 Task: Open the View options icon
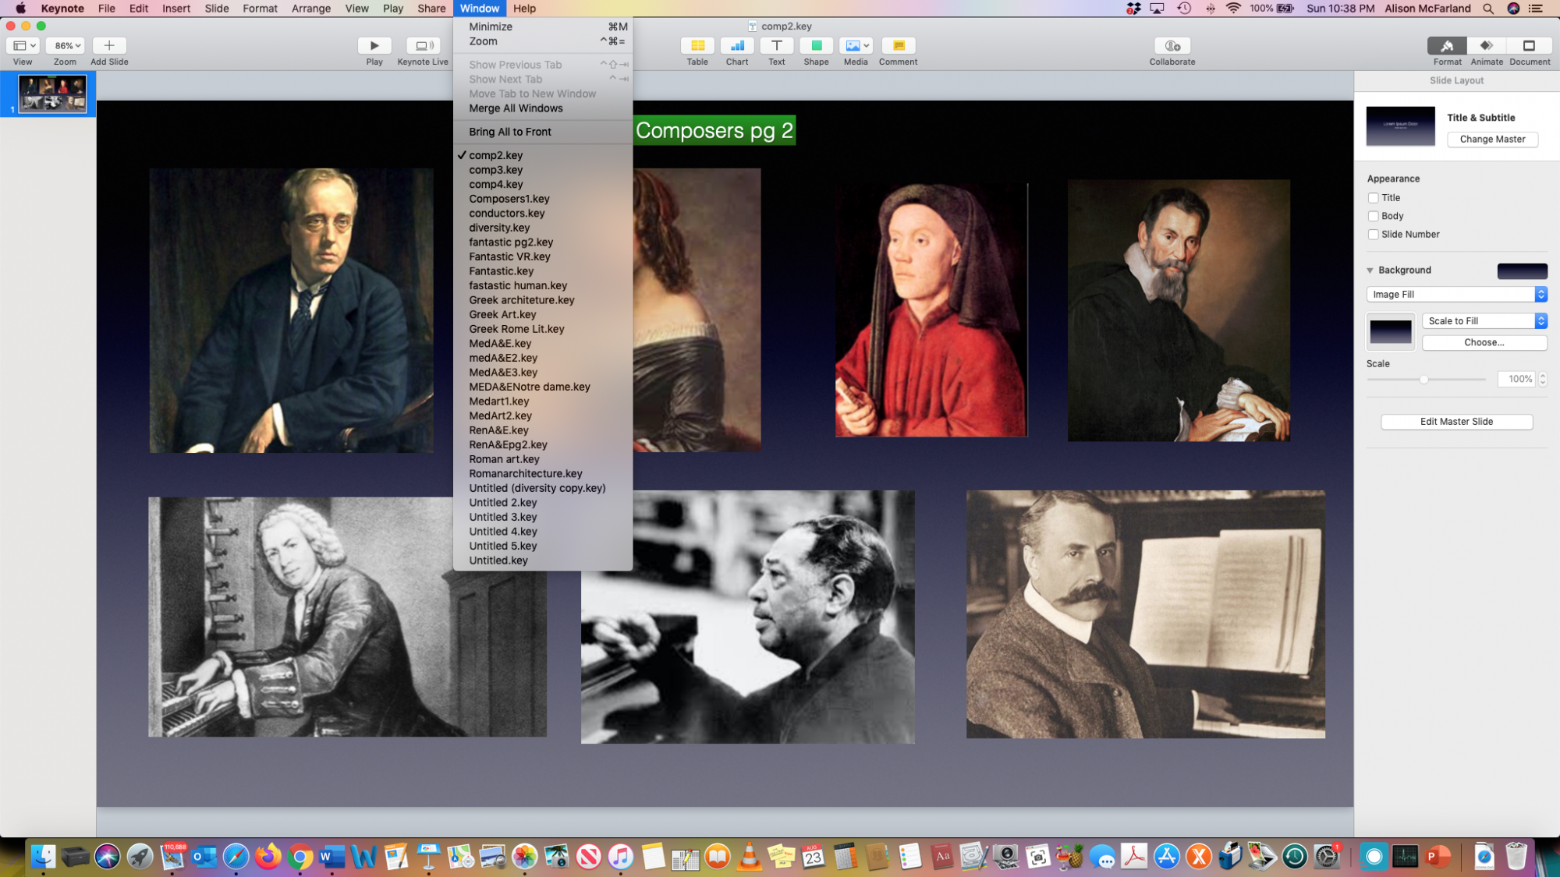(x=23, y=45)
